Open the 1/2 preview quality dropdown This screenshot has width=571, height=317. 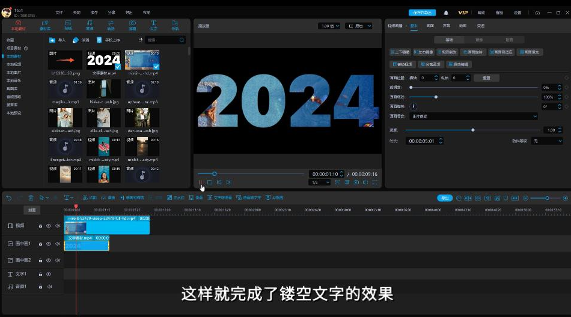319,183
